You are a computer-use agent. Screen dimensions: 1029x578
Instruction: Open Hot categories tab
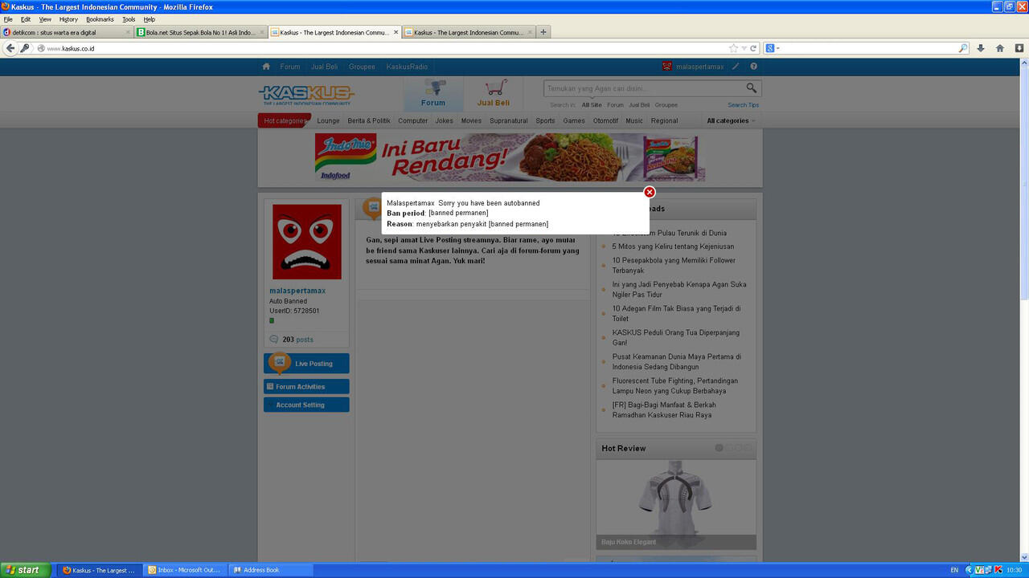pyautogui.click(x=285, y=121)
